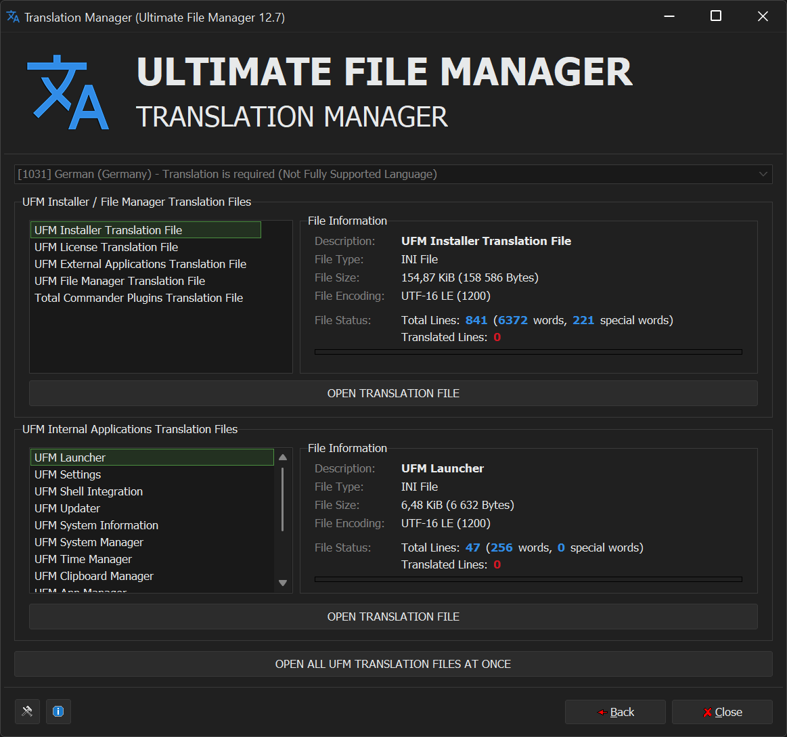Select UFM Settings in internal applications list
This screenshot has height=737, width=787.
pos(68,474)
